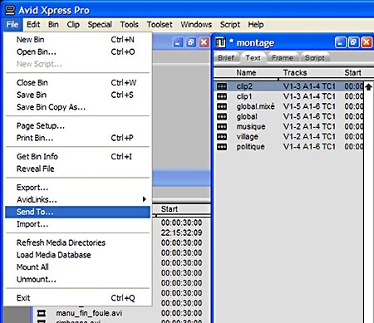Open the Help menu
This screenshot has height=323, width=374.
256,24
